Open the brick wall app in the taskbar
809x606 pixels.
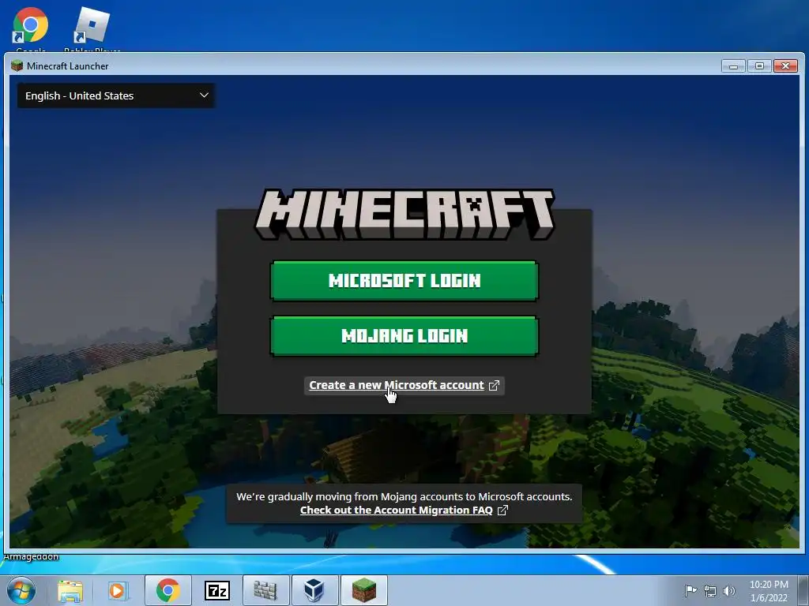click(x=265, y=590)
